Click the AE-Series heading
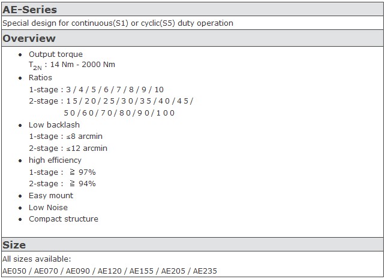Image resolution: width=385 pixels, height=279 pixels. click(x=29, y=10)
